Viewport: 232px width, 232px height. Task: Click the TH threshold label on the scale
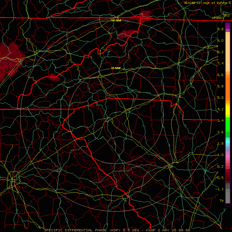221,201
